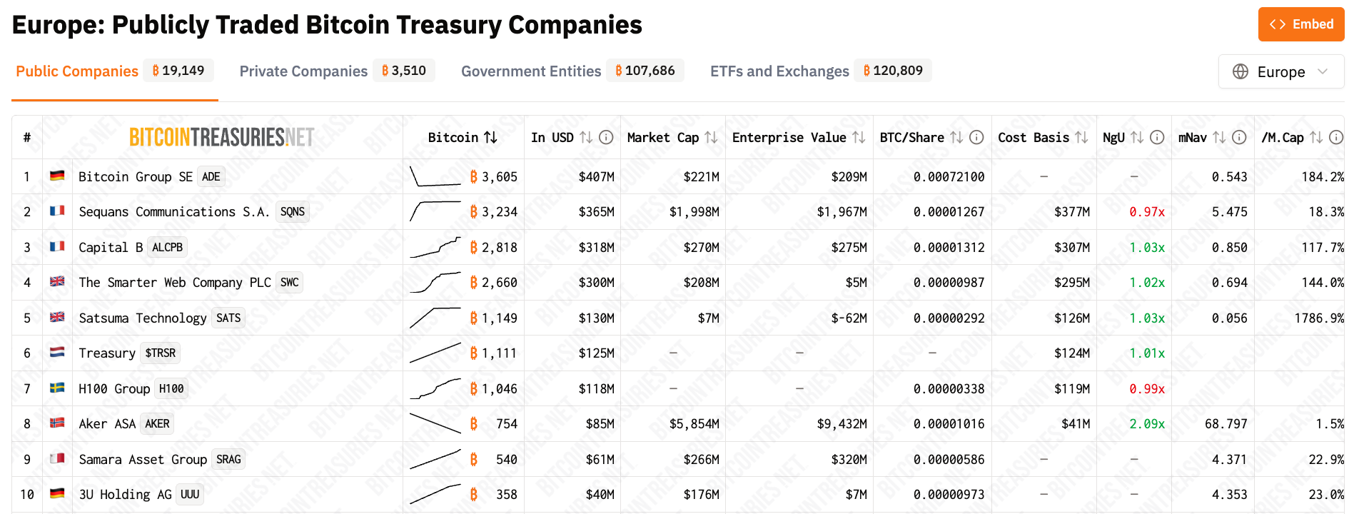Select ETFs and Exchanges tab
Viewport: 1359px width, 514px height.
point(779,71)
